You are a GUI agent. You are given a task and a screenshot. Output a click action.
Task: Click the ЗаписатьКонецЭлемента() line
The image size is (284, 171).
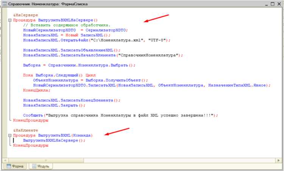click(72, 100)
